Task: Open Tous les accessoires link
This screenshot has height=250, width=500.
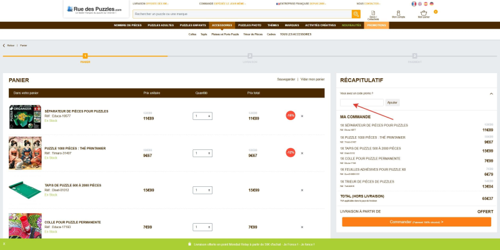Action: coord(296,34)
